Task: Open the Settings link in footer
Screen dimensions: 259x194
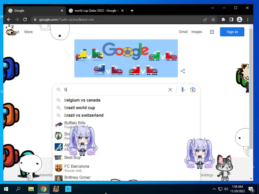Action: [207, 175]
